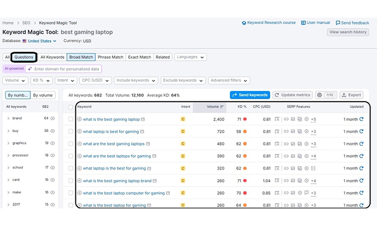Click the Send keywords button
This screenshot has width=377, height=226.
(x=250, y=95)
